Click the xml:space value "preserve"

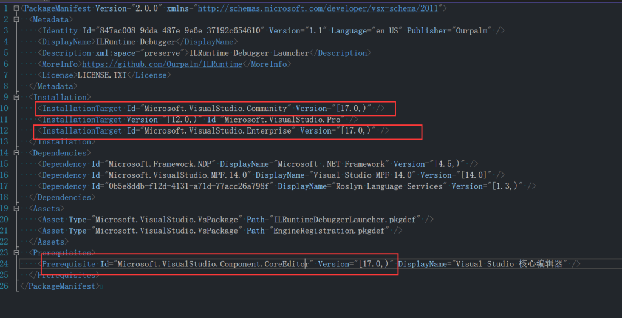(163, 53)
